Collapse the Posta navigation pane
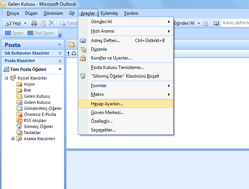The image size is (249, 189). pyautogui.click(x=60, y=45)
